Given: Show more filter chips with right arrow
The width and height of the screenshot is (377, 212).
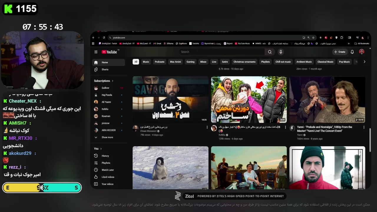Looking at the screenshot, I should (364, 62).
